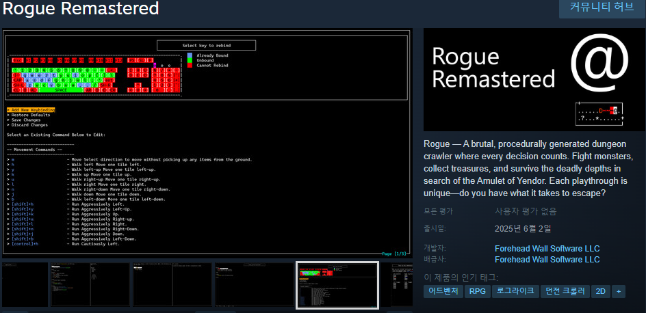
Task: Click the "Rogue Remastered" page title
Action: [81, 8]
